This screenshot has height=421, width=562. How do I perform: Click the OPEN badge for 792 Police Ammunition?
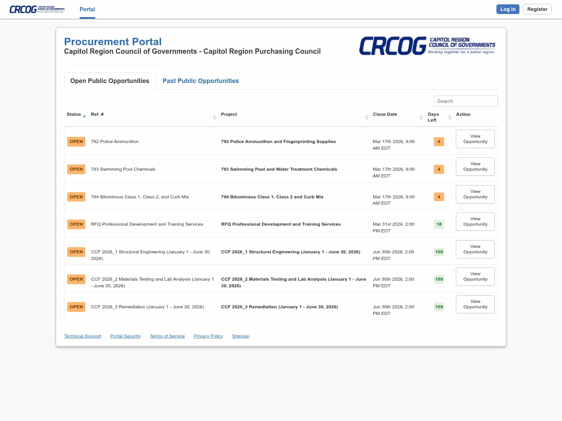click(76, 142)
